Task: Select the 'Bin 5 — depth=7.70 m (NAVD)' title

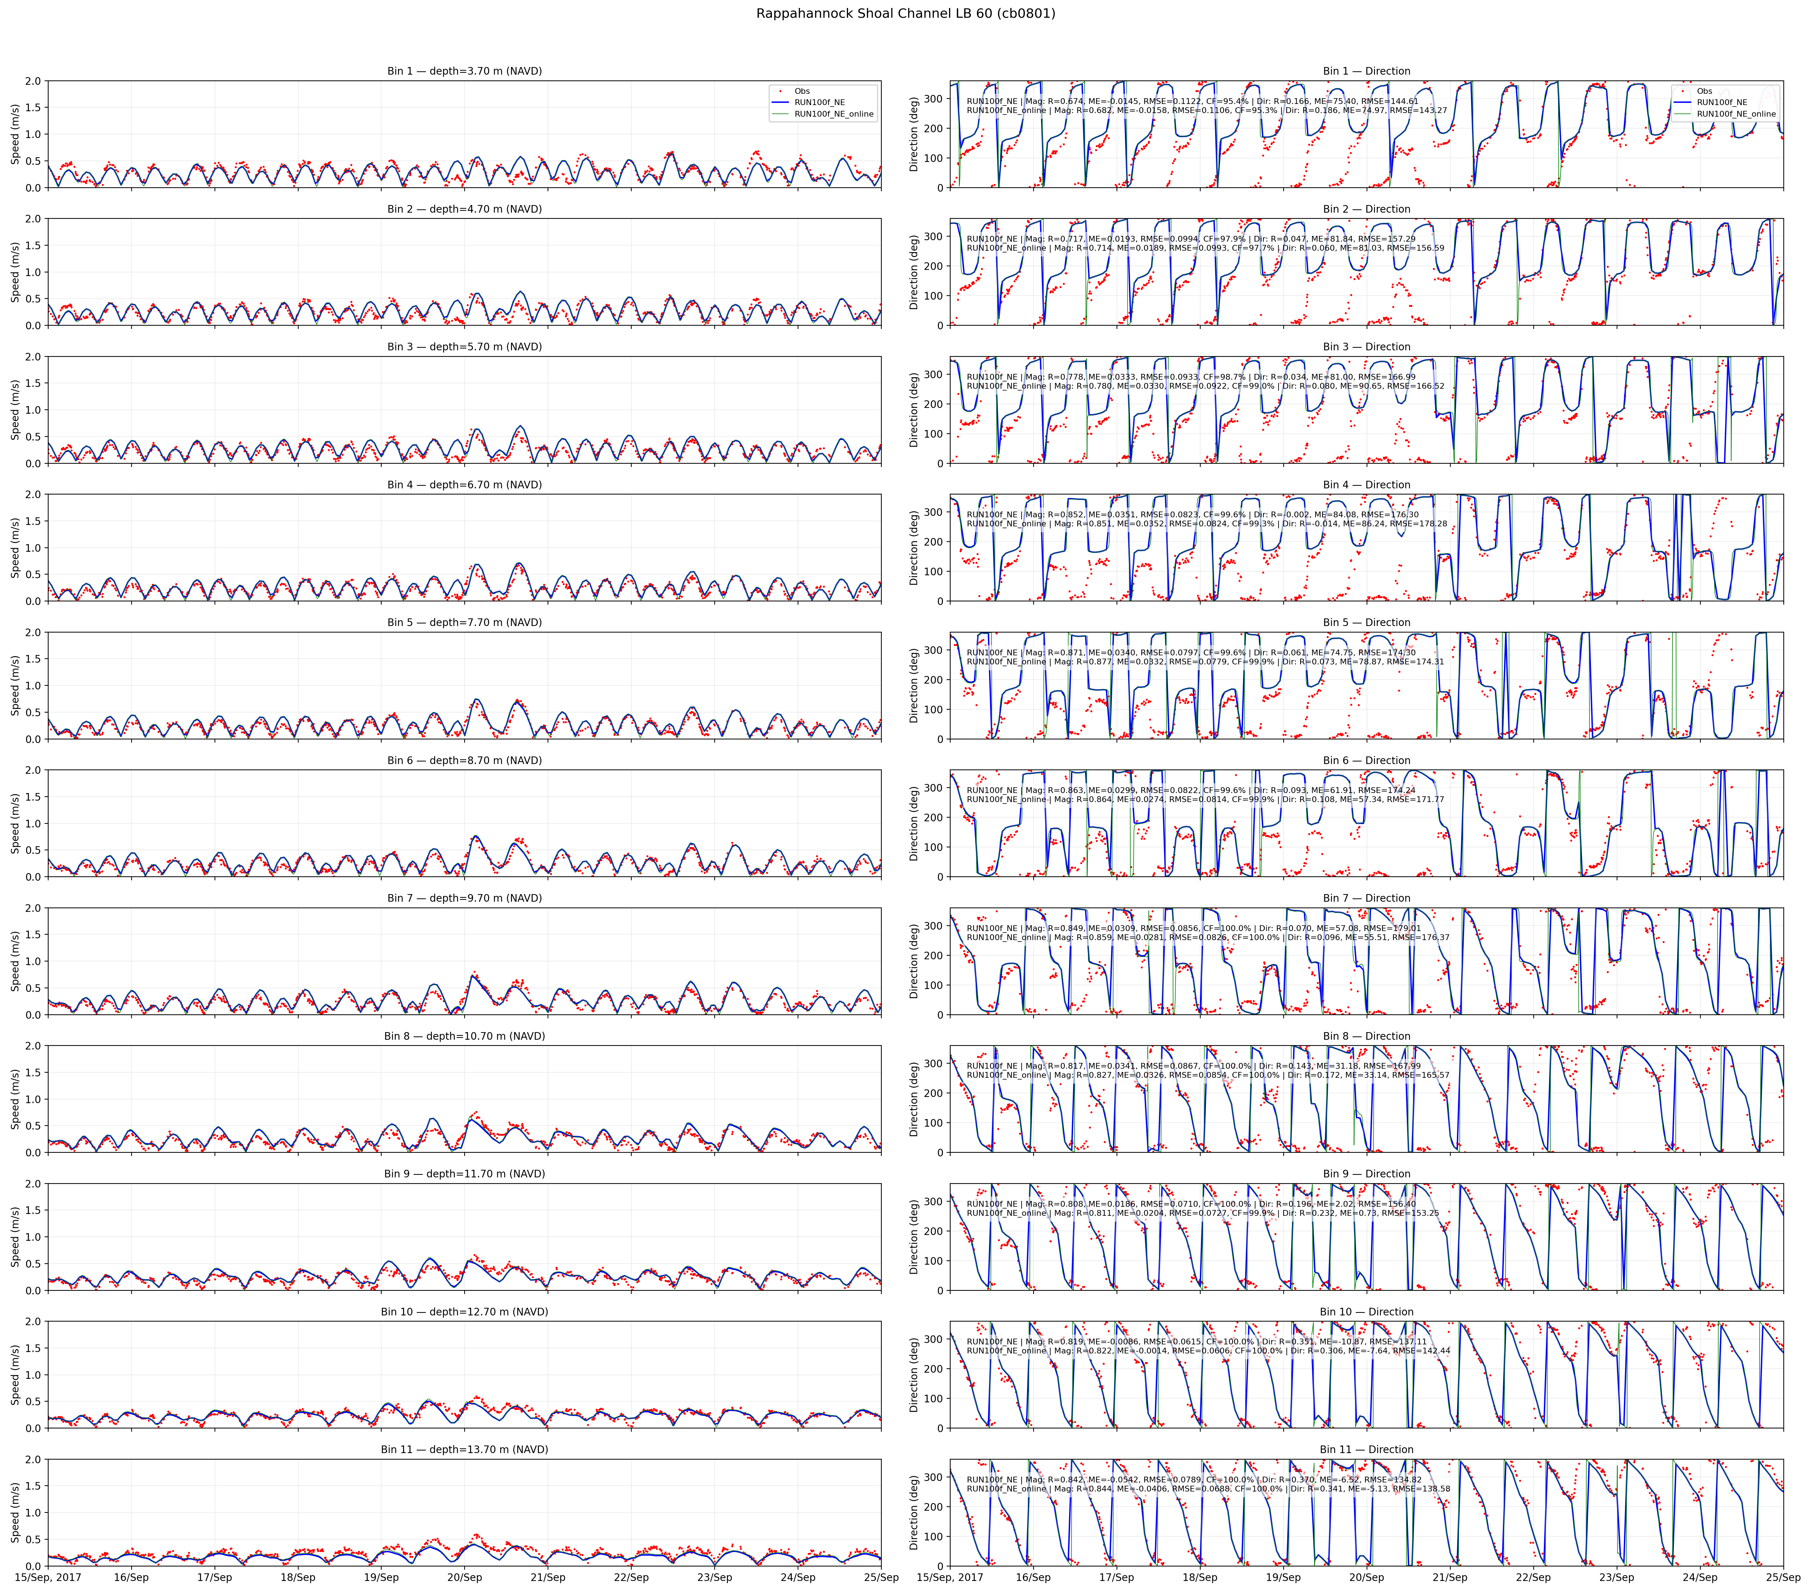Action: tap(465, 622)
